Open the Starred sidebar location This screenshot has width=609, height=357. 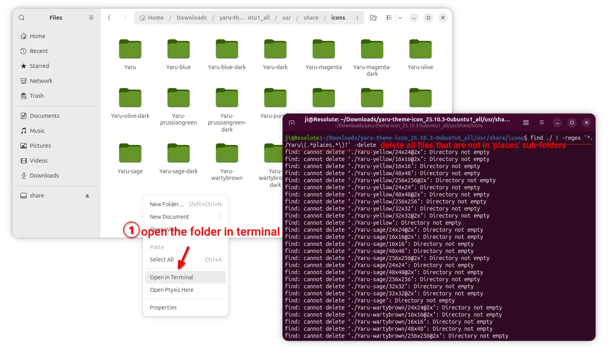click(39, 66)
